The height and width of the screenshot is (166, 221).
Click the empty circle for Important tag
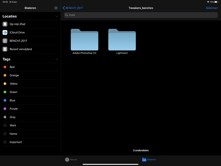[5, 142]
